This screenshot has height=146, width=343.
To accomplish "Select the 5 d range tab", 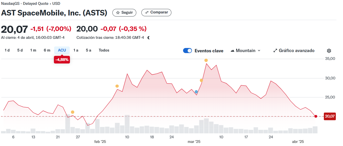I will pyautogui.click(x=20, y=50).
